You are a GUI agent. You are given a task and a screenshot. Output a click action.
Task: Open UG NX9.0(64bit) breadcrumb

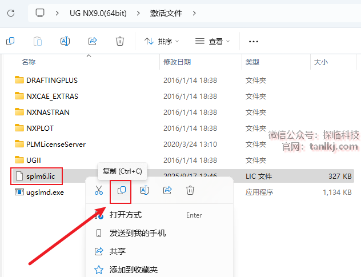98,13
